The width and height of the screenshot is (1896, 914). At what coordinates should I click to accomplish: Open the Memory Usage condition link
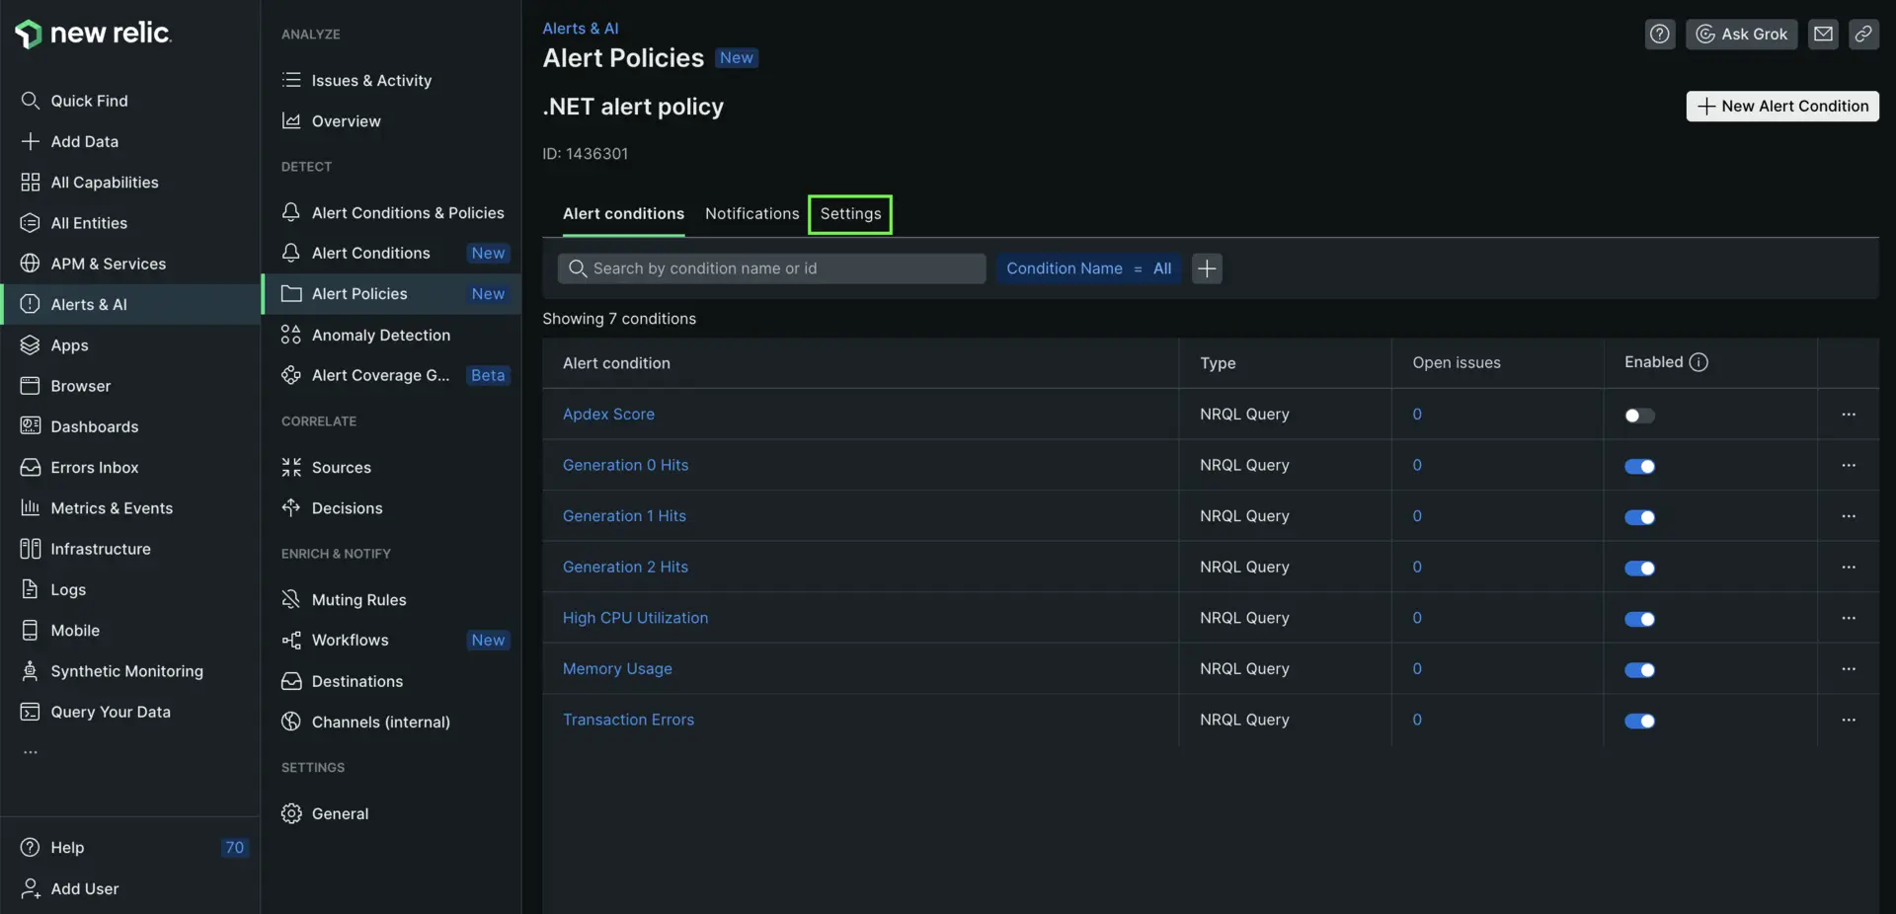point(617,669)
